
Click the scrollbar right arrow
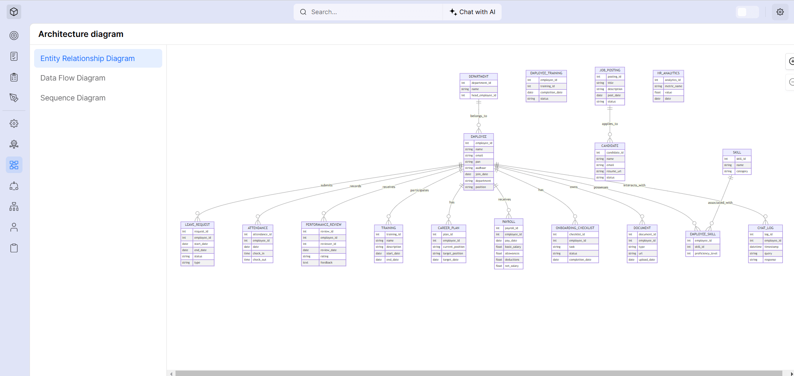pyautogui.click(x=791, y=374)
